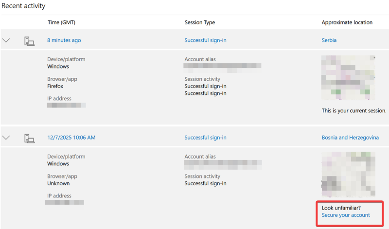Open the '12/7/2025 10:06 AM' time link
389x229 pixels.
tap(71, 138)
